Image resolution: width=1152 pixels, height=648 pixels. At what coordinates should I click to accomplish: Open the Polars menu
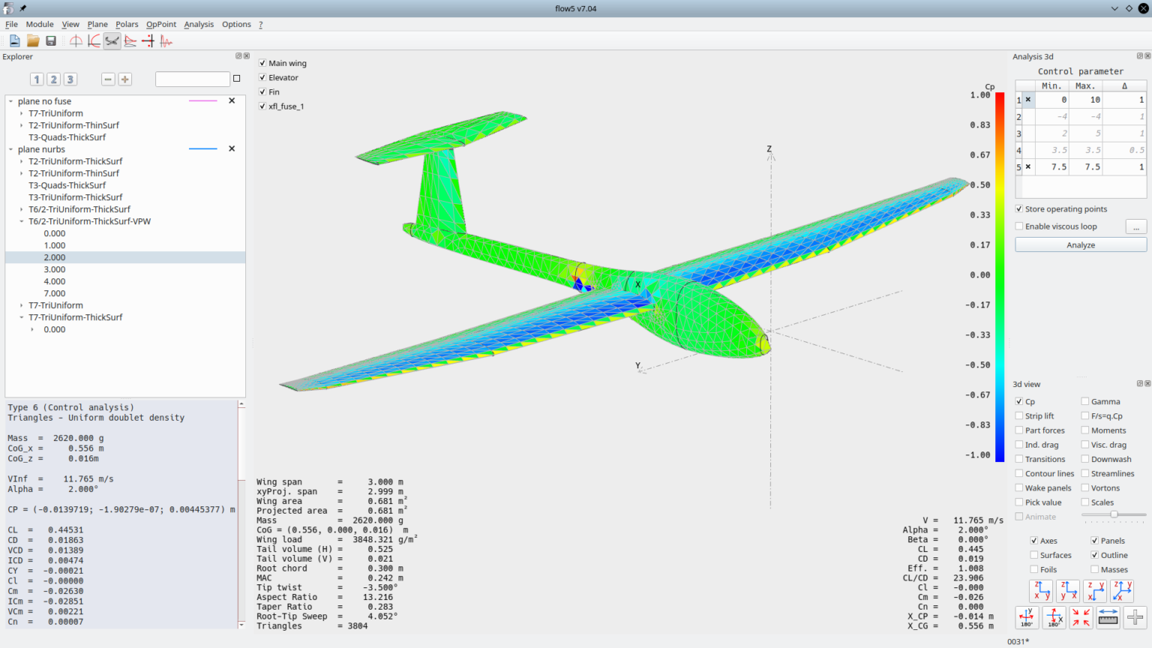(127, 24)
